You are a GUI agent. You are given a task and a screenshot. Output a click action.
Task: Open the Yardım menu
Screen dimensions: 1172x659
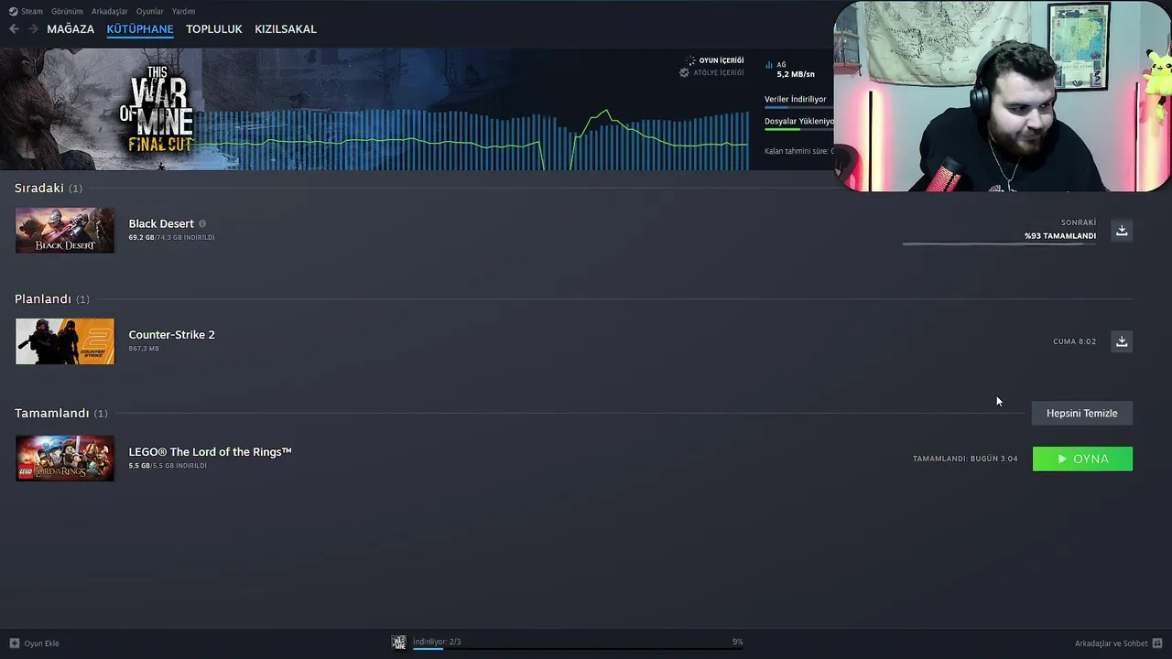coord(183,11)
